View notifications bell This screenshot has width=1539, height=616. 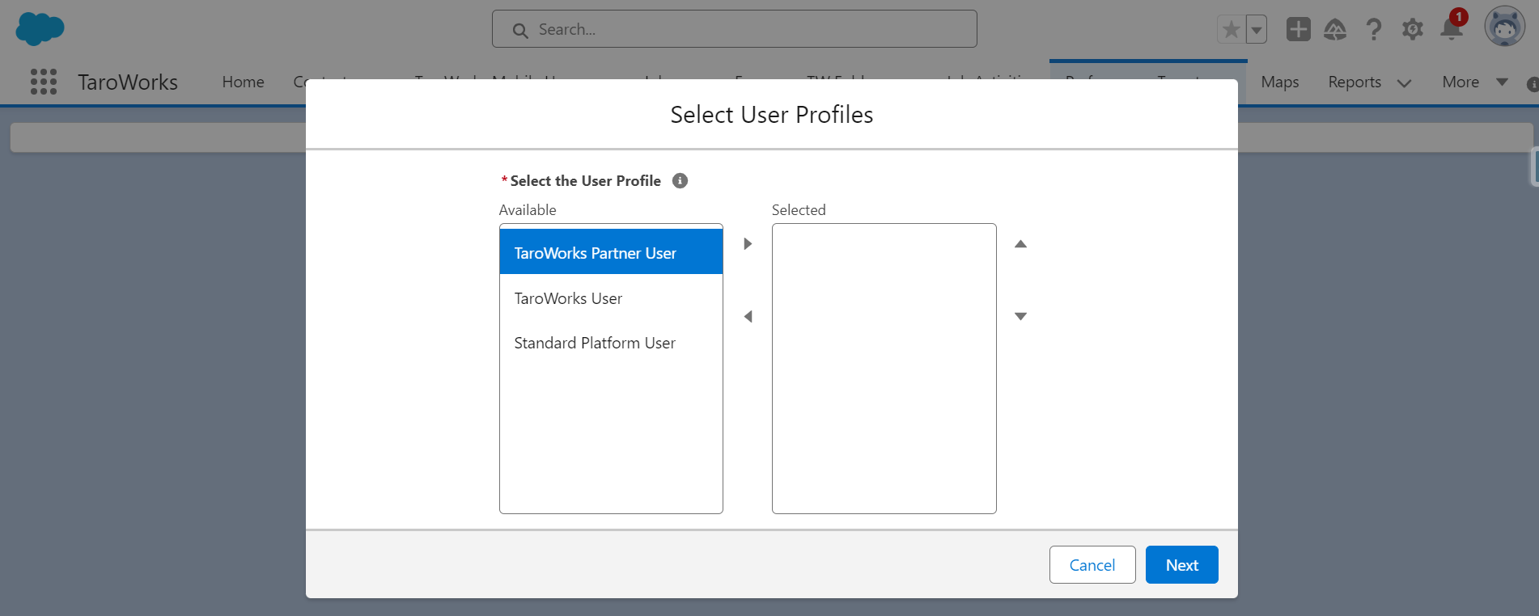pyautogui.click(x=1452, y=30)
